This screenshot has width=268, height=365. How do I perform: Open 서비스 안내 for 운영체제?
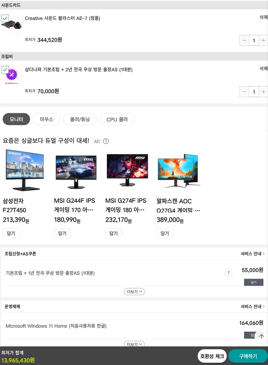(x=252, y=306)
